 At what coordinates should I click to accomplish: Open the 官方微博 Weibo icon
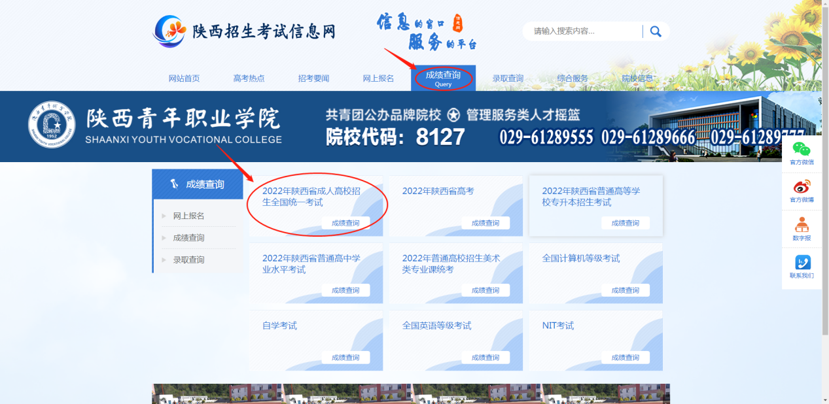[x=802, y=191]
